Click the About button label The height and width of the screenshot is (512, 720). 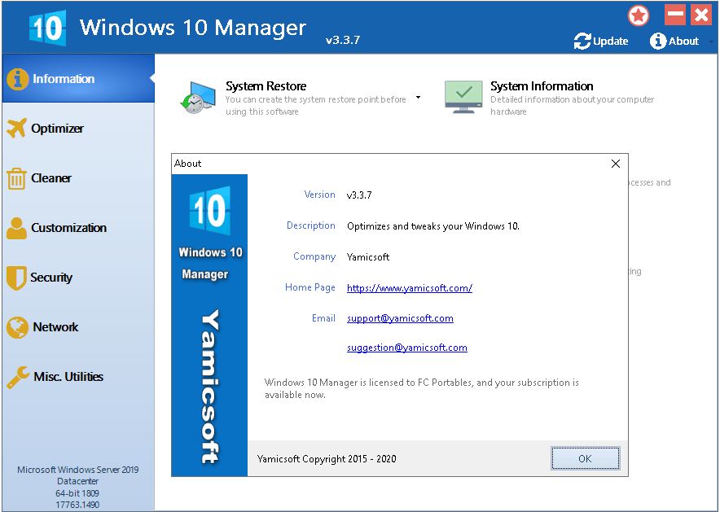[683, 42]
